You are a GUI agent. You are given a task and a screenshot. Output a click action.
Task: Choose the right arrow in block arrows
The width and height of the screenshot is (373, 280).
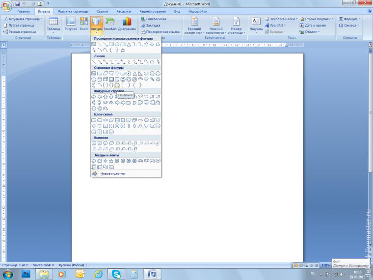click(94, 97)
